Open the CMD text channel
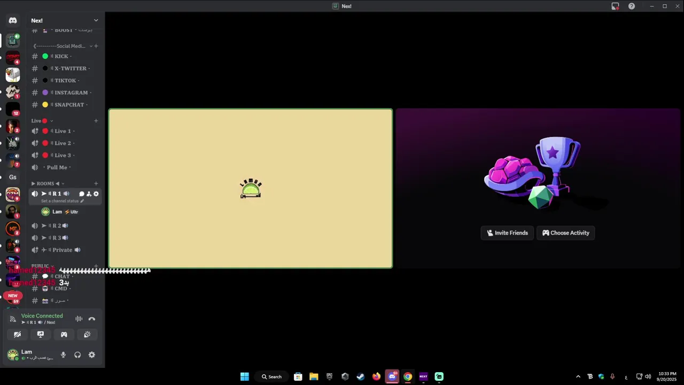This screenshot has height=385, width=684. 65,289
